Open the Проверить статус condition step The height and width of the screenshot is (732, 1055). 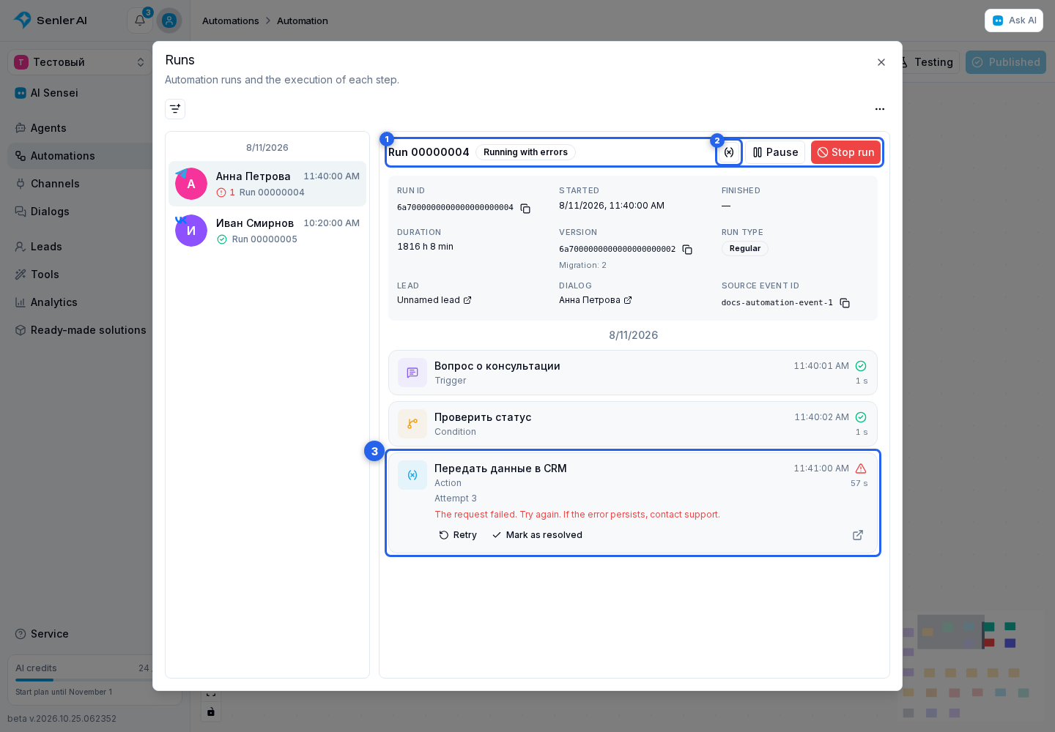[633, 424]
